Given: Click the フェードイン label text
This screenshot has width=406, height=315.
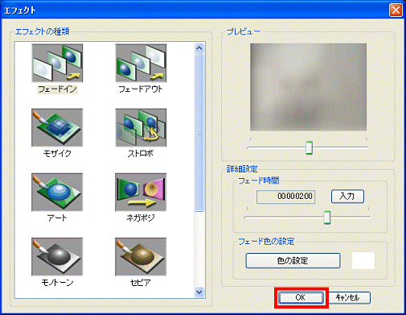Looking at the screenshot, I should point(57,89).
